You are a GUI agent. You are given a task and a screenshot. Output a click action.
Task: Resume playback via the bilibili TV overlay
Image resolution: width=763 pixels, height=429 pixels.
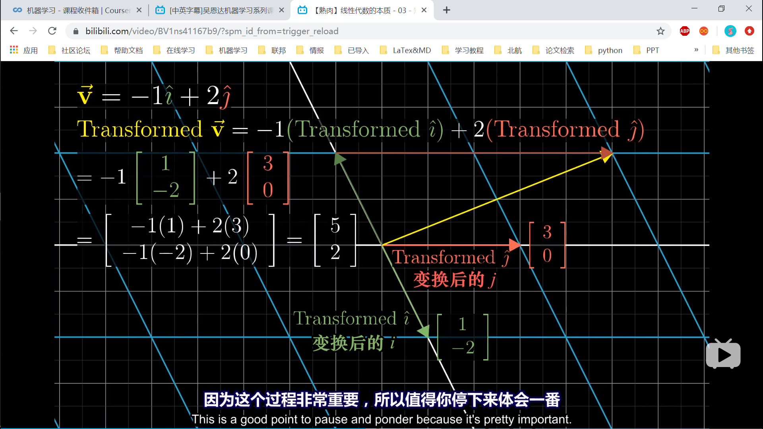723,354
